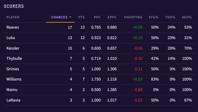
Task: Click Luka's EFG% value 56%
Action: coord(155,38)
